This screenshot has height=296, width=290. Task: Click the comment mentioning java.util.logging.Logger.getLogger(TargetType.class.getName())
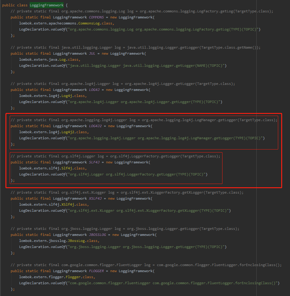click(x=135, y=47)
